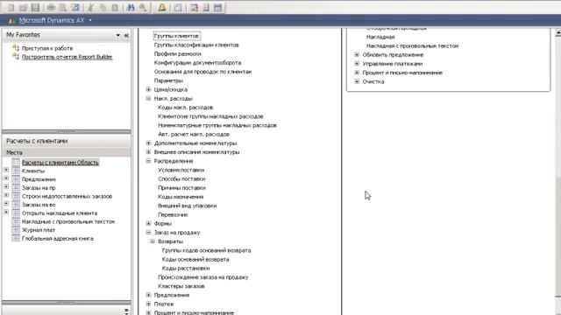Open Построитель отчетов Report Builder link
561x315 pixels.
coord(67,57)
